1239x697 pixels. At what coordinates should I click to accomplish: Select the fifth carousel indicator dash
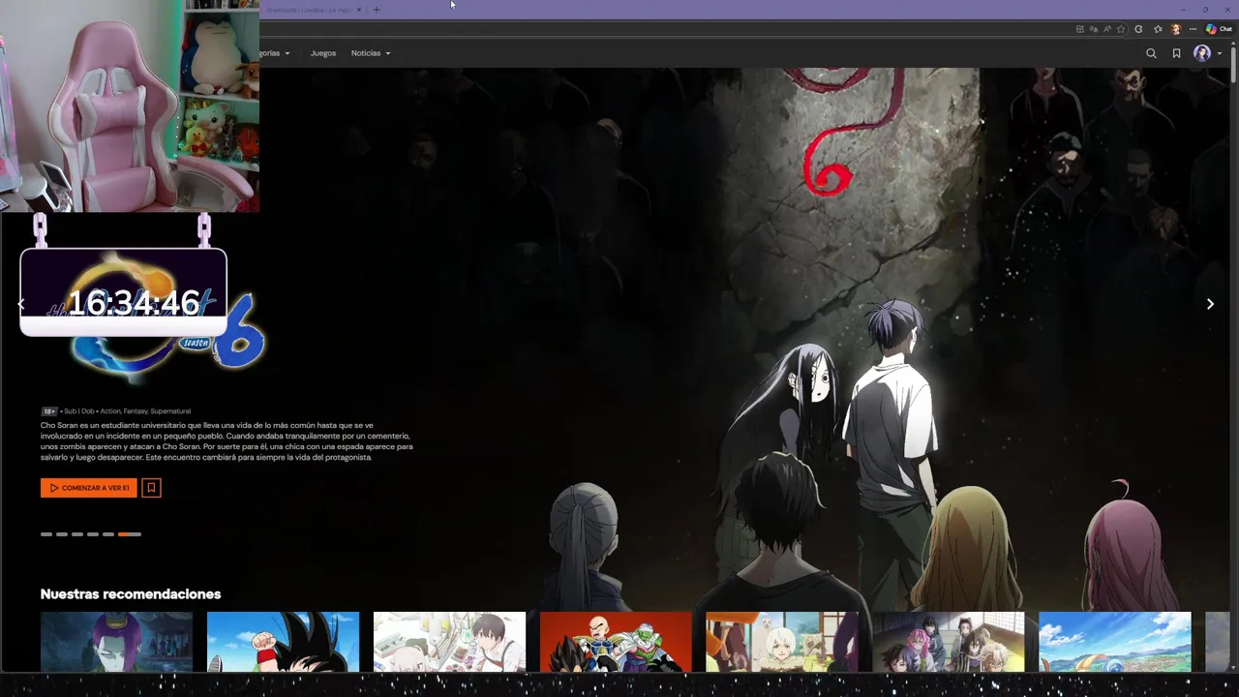[x=108, y=534]
